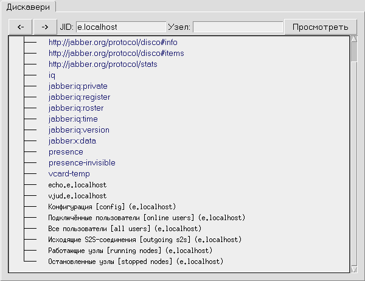This screenshot has height=281, width=365.
Task: Select Исходящие S2S-соединения [outgoing s2s] item
Action: (145, 240)
